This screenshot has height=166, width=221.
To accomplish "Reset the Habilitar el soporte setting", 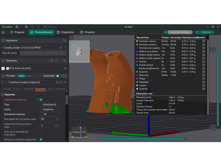I will pos(37,100).
